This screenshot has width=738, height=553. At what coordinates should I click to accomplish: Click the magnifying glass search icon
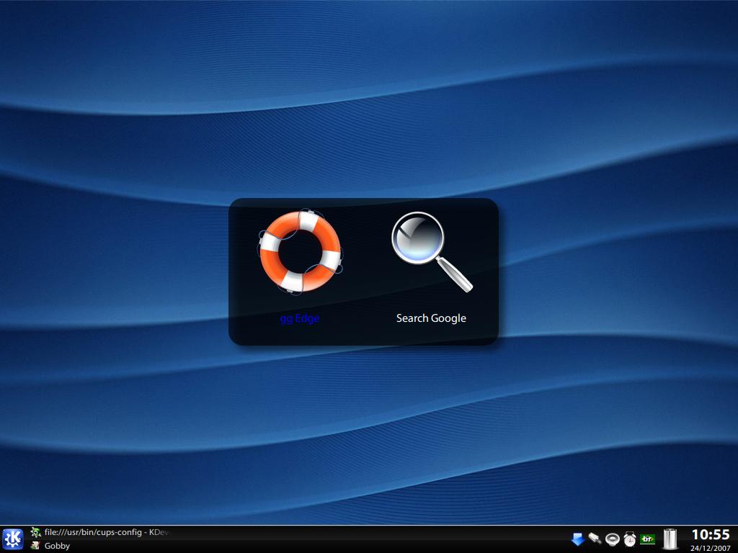click(x=432, y=251)
